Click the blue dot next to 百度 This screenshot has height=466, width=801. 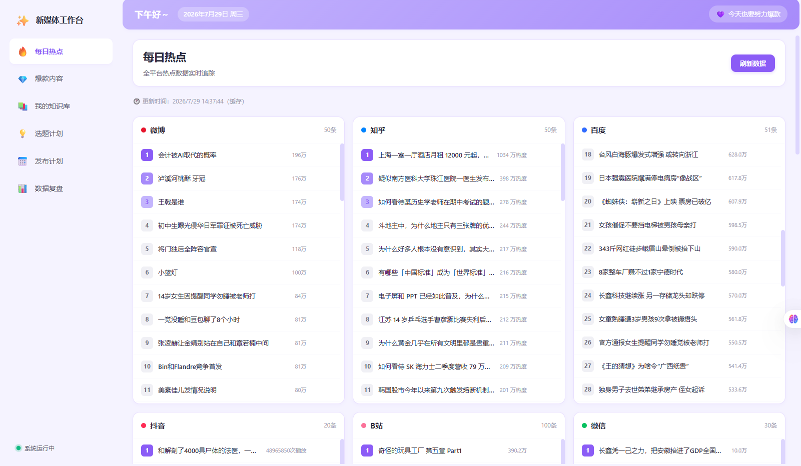click(584, 130)
